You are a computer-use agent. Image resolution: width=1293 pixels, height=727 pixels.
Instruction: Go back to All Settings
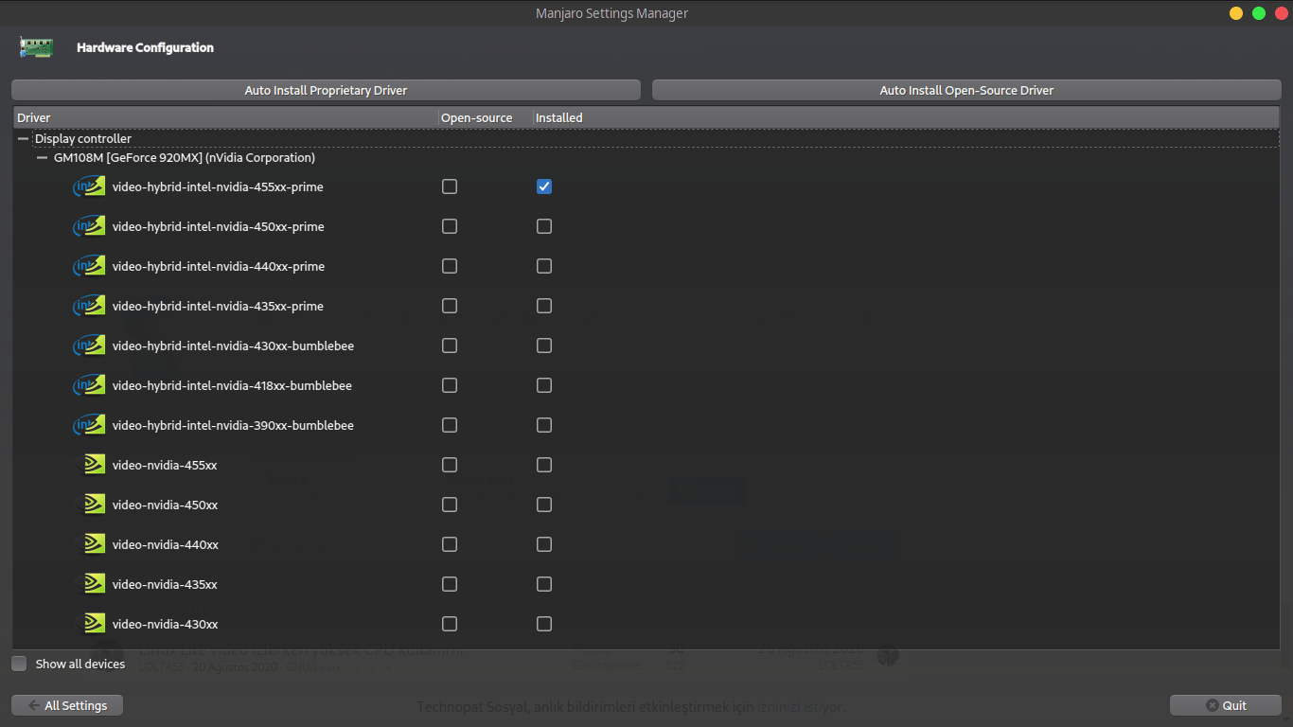(x=67, y=705)
